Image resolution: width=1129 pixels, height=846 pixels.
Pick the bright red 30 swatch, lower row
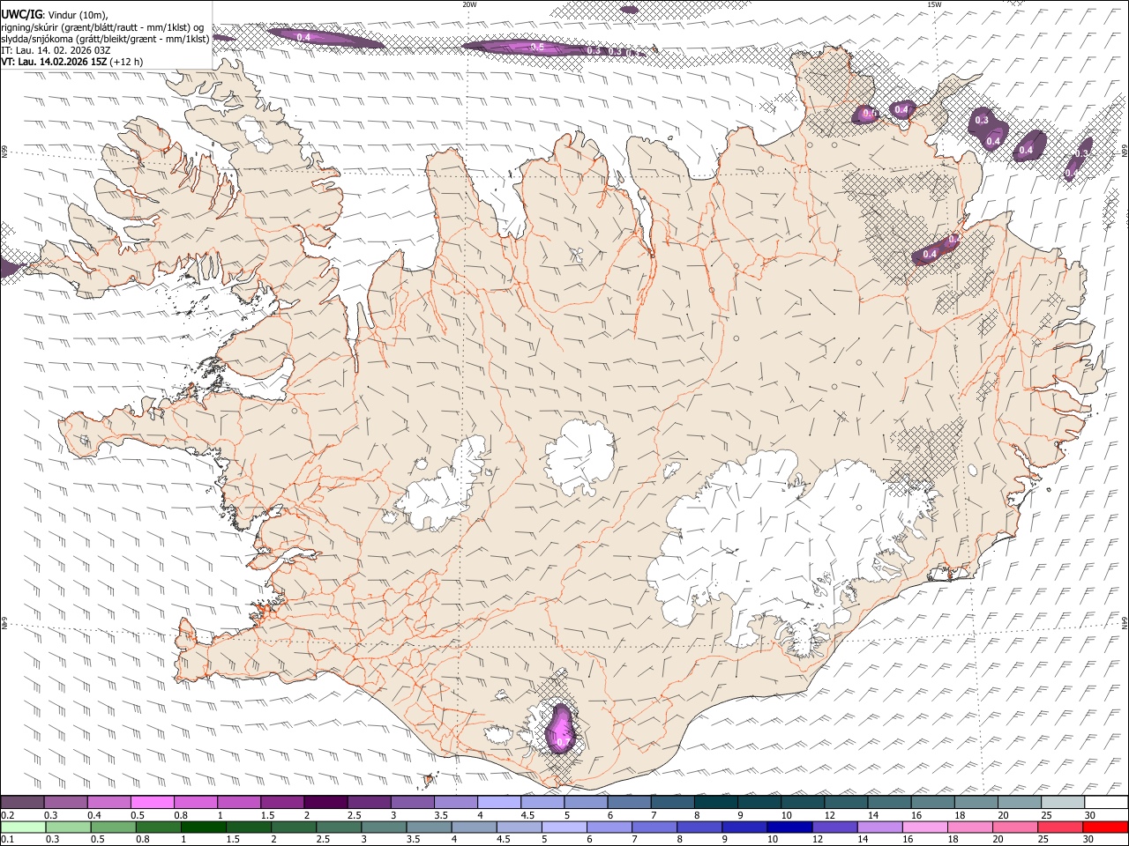coord(1105,827)
